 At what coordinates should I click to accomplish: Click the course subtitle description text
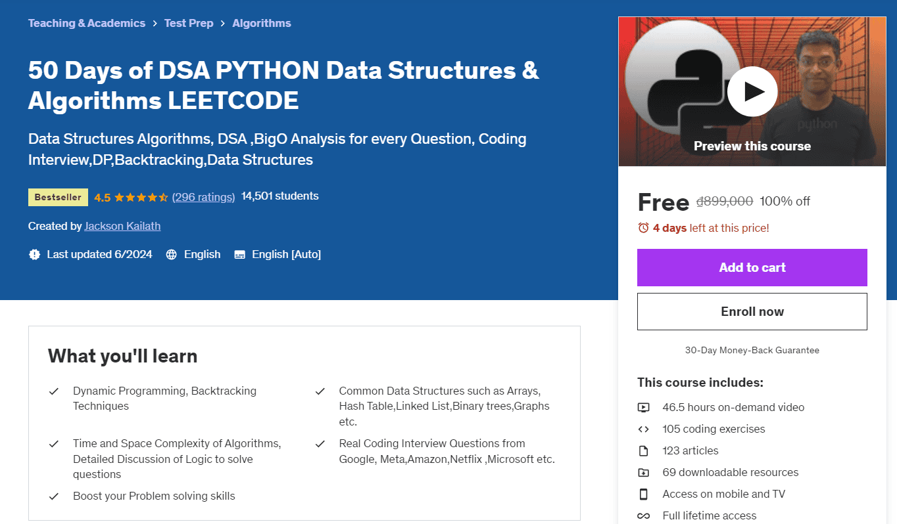[x=277, y=149]
